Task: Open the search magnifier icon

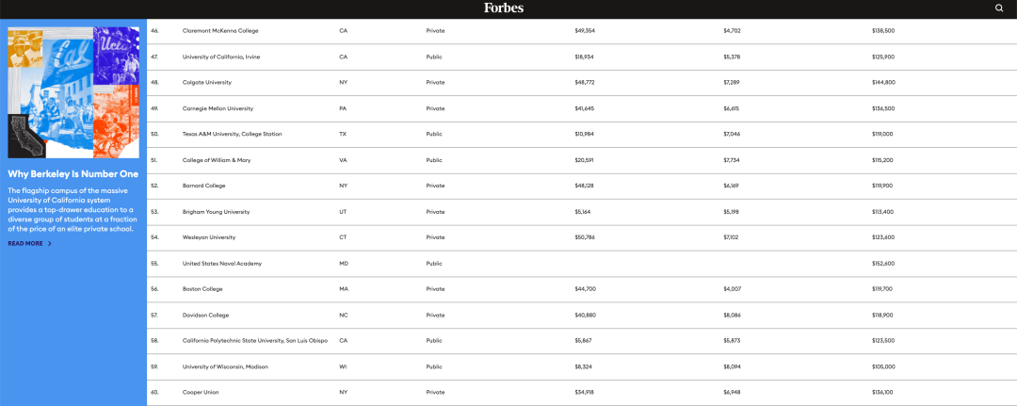Action: [x=999, y=8]
